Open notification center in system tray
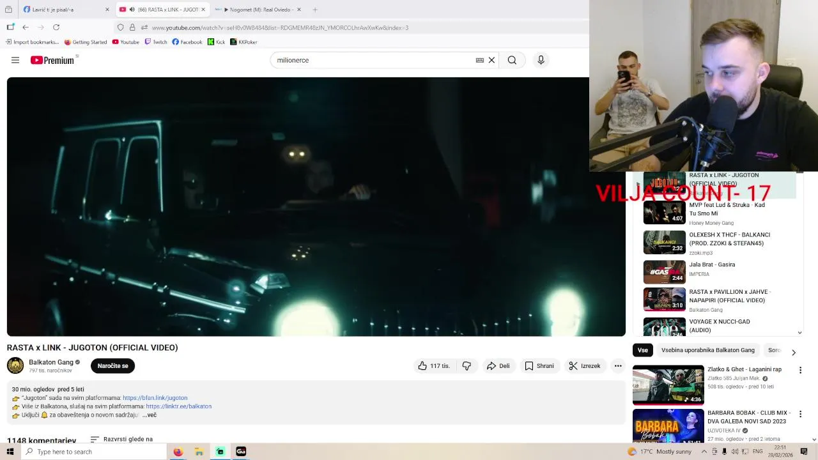This screenshot has height=460, width=818. (x=804, y=452)
